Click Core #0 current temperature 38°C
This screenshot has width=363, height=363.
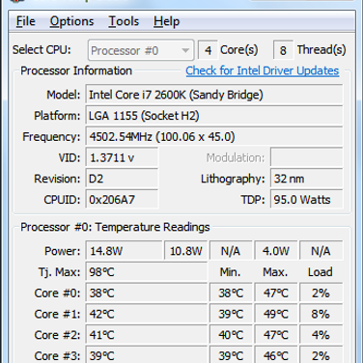147,293
